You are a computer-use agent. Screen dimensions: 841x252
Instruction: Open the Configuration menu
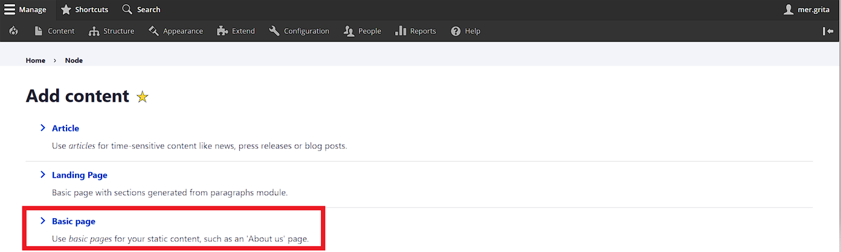[x=306, y=31]
